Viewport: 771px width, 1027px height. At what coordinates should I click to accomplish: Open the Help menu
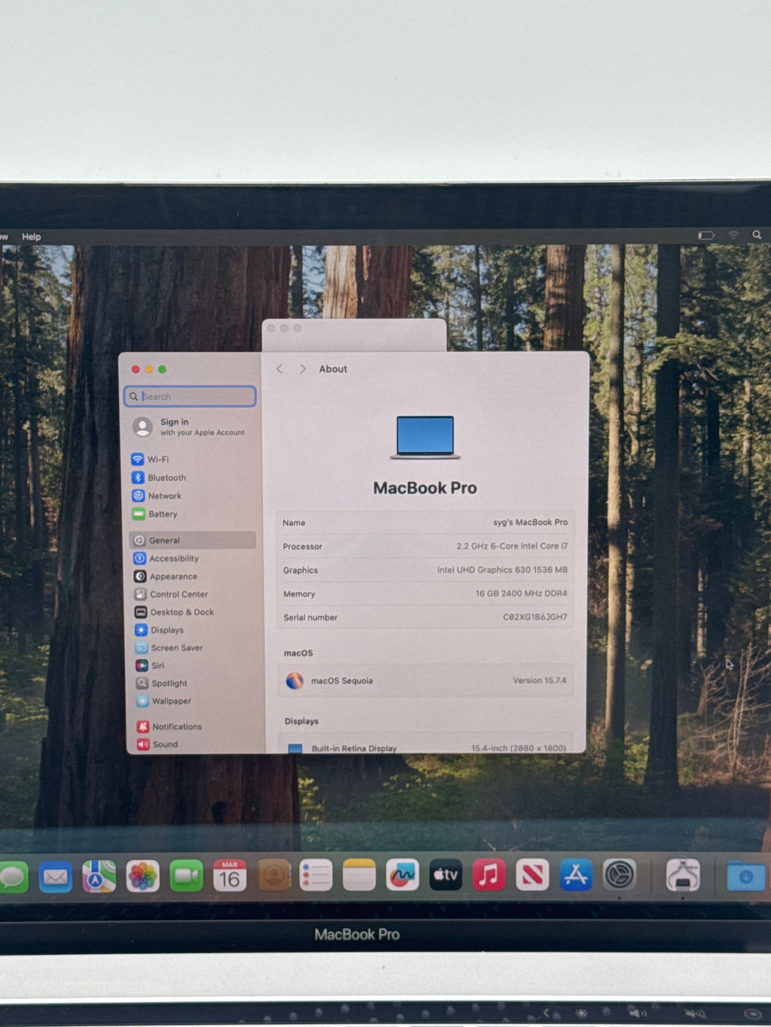32,236
